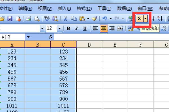Viewport: 169px width, 112px height.
Task: Print the sheet using the printer icon
Action: pos(28,19)
